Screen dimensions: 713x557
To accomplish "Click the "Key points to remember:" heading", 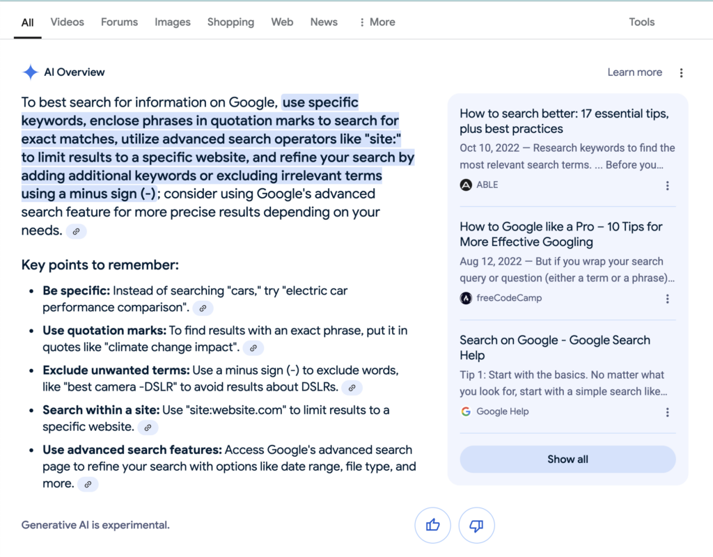I will pyautogui.click(x=100, y=265).
